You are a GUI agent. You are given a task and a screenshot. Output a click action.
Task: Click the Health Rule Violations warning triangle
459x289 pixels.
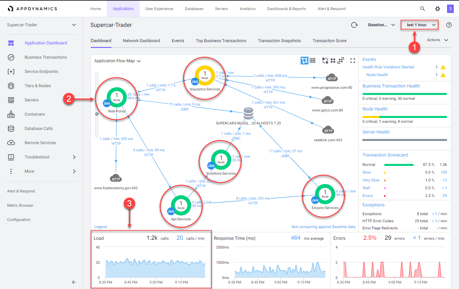[x=443, y=67]
